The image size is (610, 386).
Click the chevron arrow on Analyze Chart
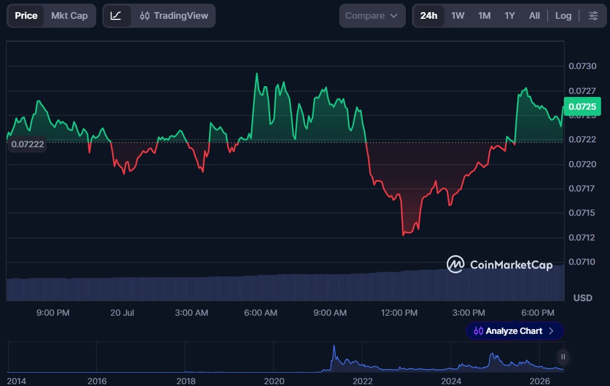[551, 331]
